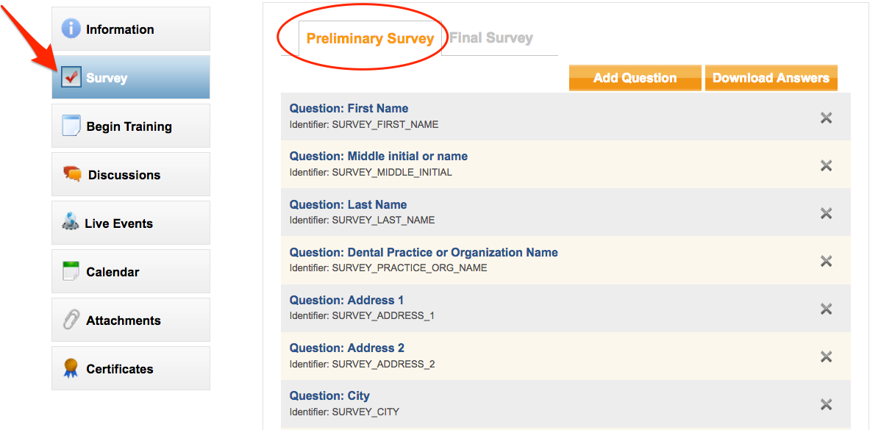Open Begin Training notepad icon
Image resolution: width=881 pixels, height=430 pixels.
71,126
